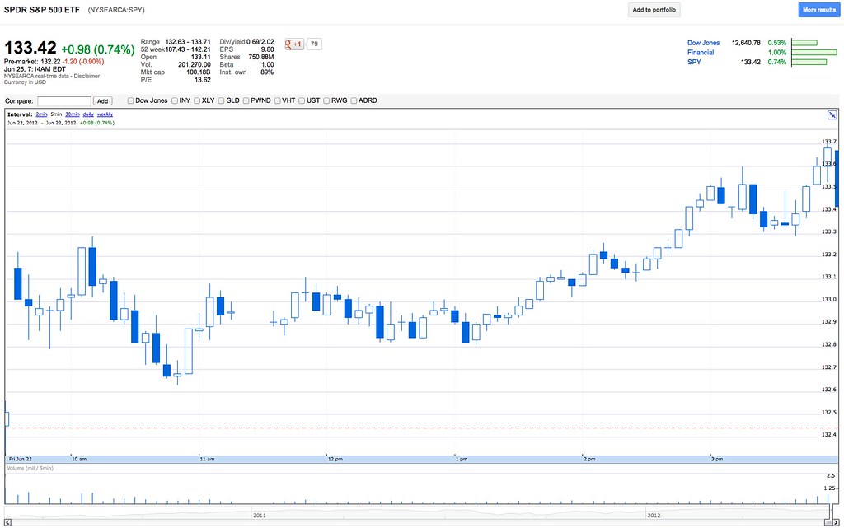Click the Google +1 button
This screenshot has width=844, height=528.
point(294,44)
